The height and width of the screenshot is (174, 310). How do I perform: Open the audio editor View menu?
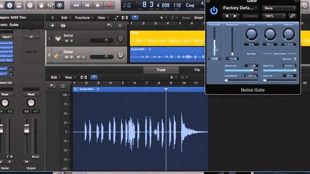(70, 77)
